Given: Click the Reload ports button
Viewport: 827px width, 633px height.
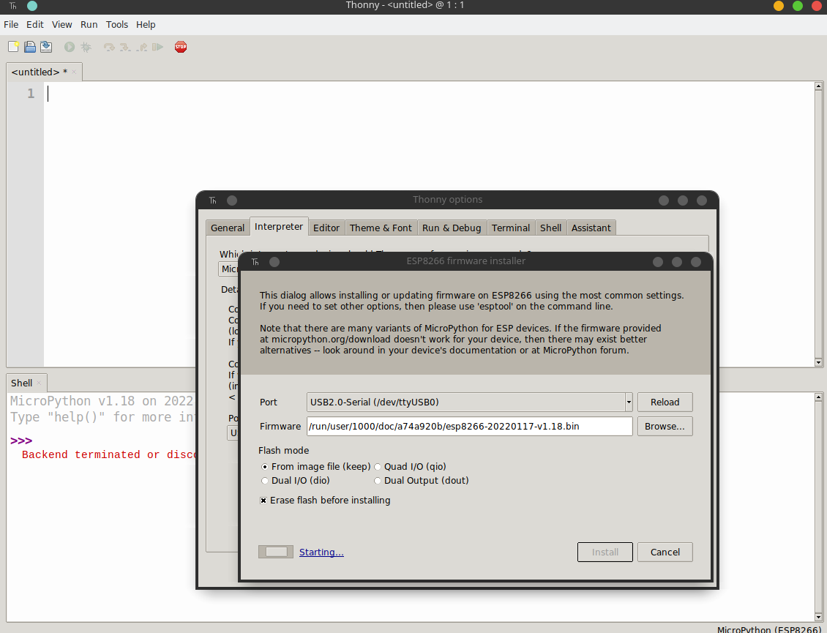Looking at the screenshot, I should [665, 402].
